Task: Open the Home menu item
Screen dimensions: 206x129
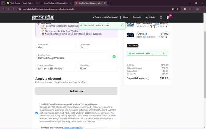Action: point(126,17)
